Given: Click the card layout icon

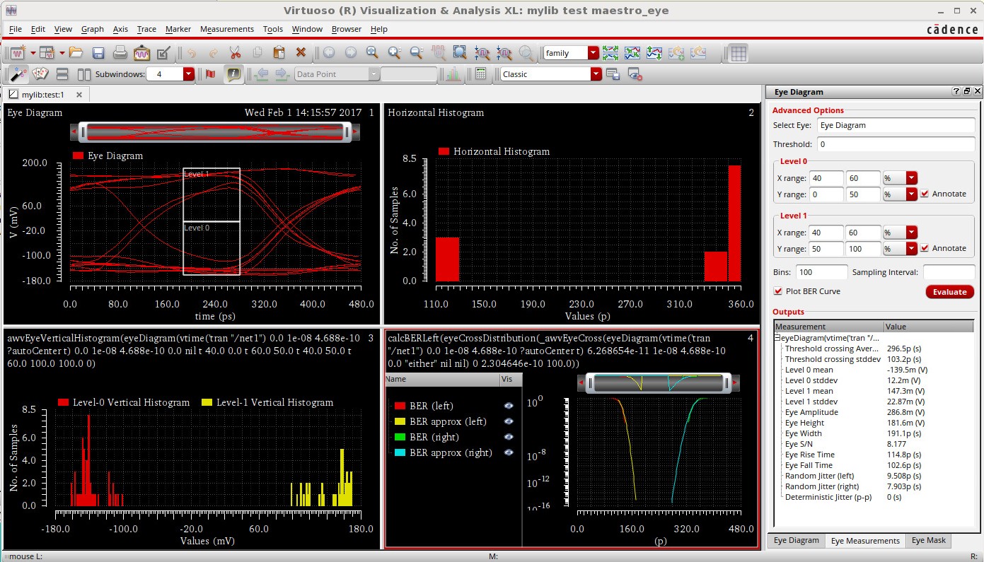Looking at the screenshot, I should click(40, 74).
